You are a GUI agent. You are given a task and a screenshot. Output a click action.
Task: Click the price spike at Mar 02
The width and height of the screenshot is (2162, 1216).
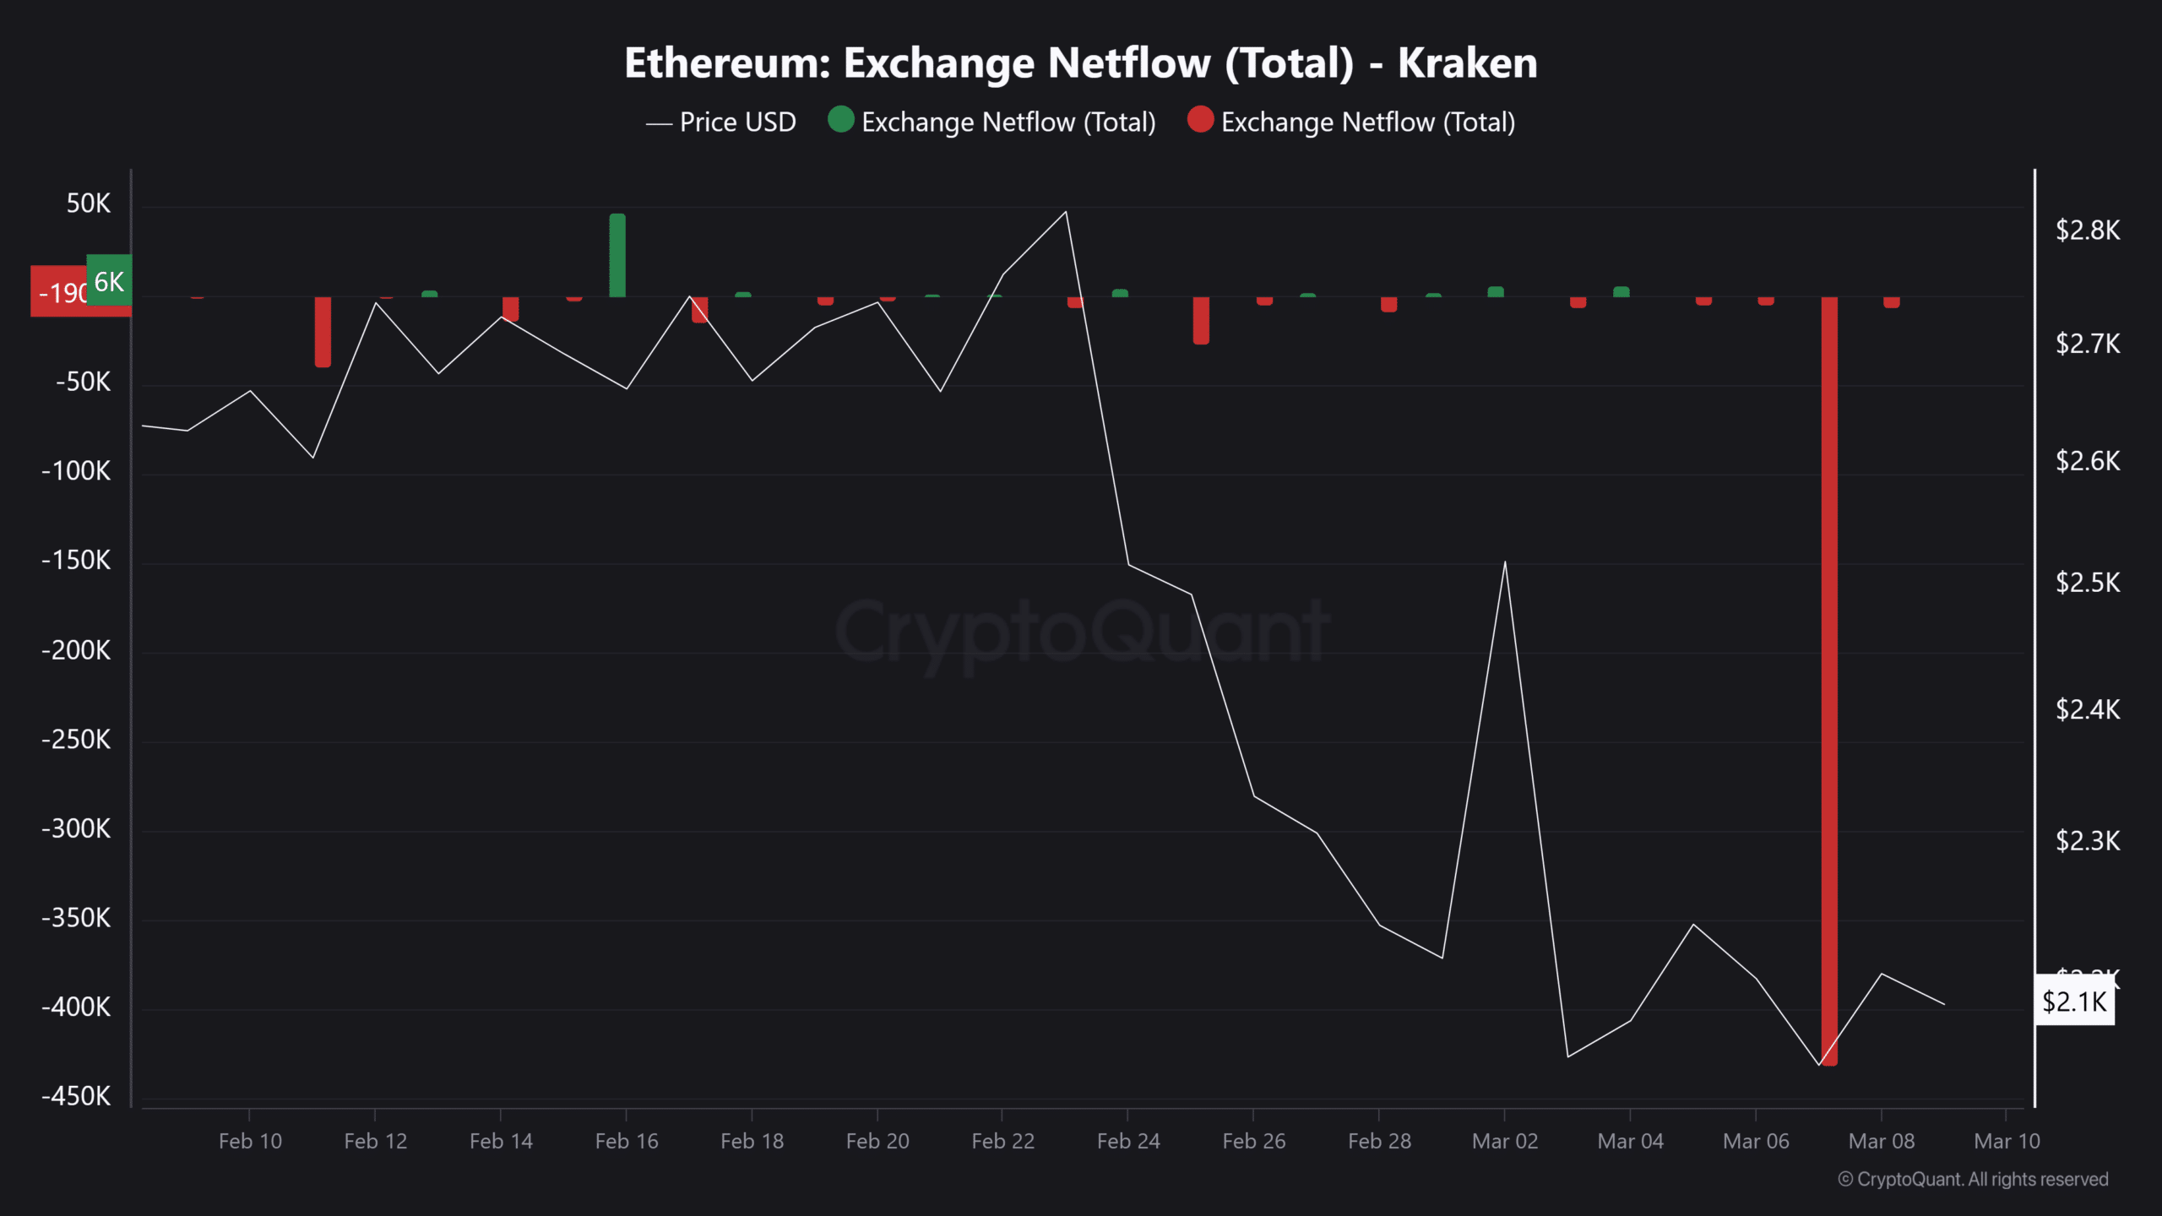(1505, 562)
